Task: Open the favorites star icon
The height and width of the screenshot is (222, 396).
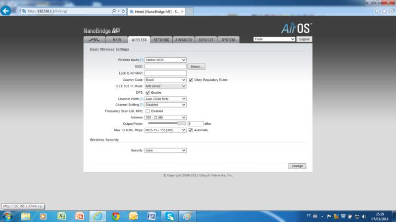Action: (x=384, y=11)
